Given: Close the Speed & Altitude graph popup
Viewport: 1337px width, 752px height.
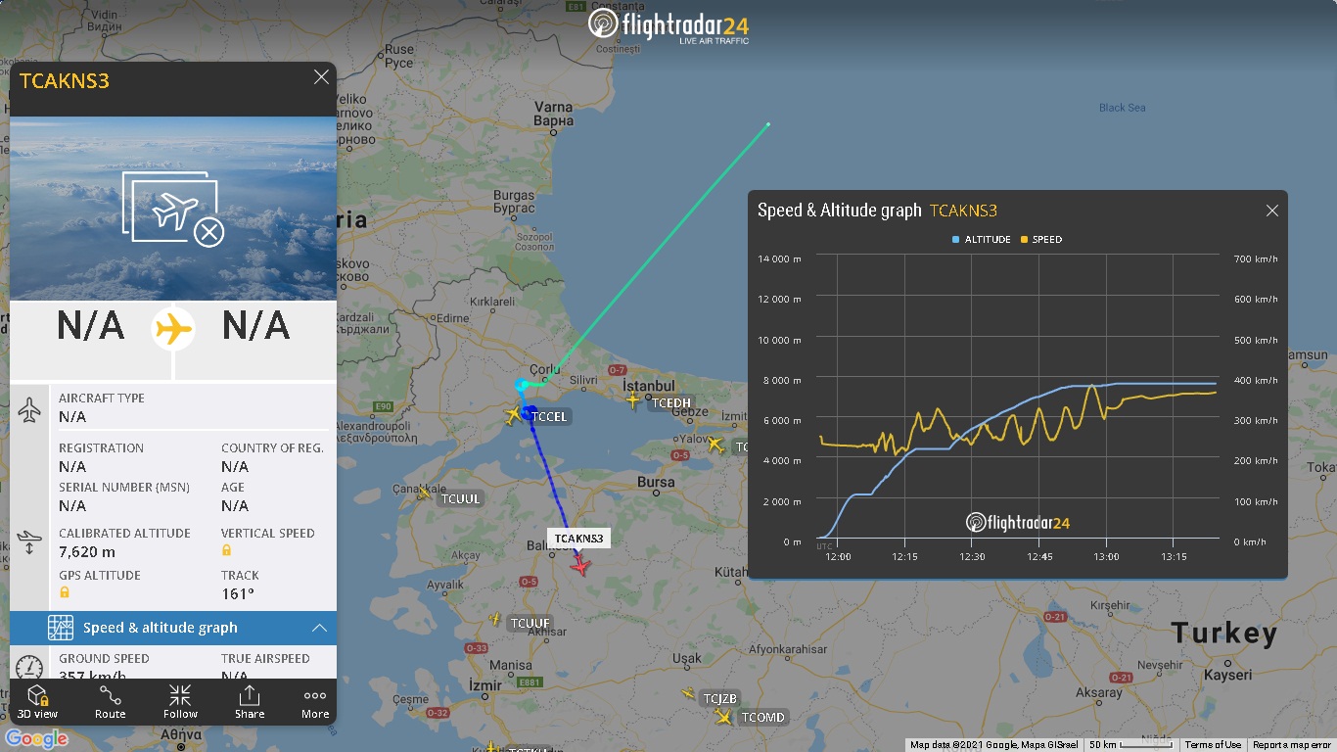Looking at the screenshot, I should tap(1272, 211).
